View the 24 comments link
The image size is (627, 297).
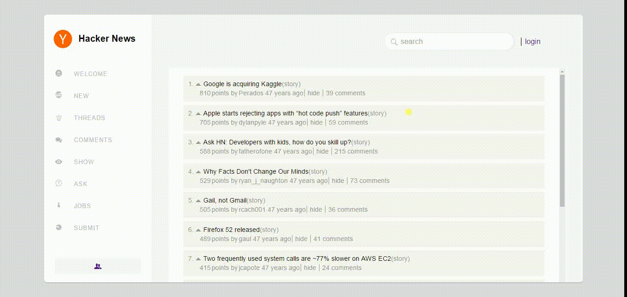tap(342, 268)
